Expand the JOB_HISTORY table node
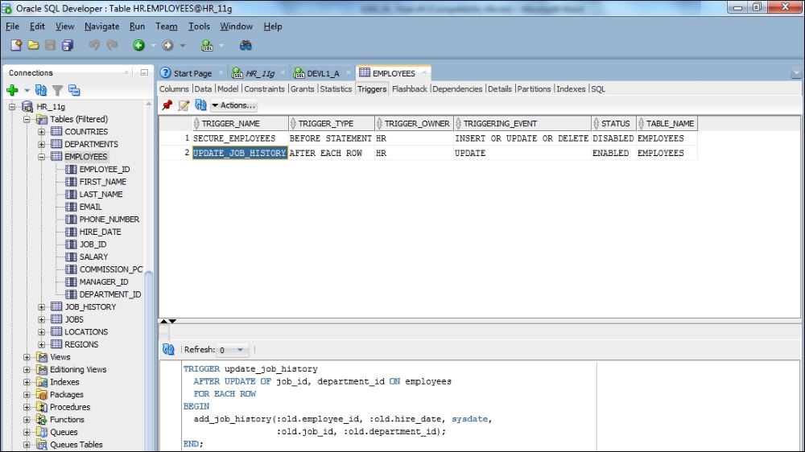The width and height of the screenshot is (805, 452). click(42, 306)
